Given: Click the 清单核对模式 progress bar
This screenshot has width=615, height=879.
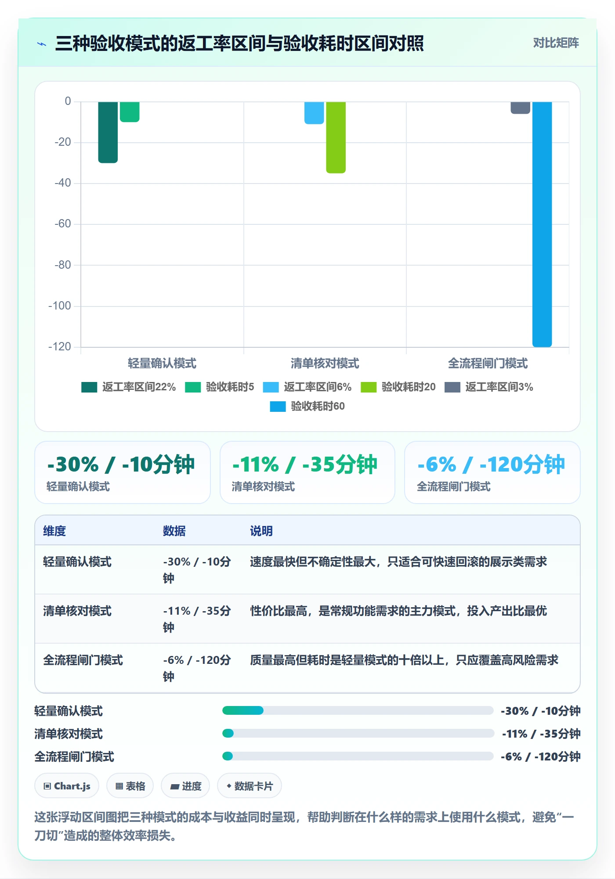Looking at the screenshot, I should pyautogui.click(x=358, y=733).
